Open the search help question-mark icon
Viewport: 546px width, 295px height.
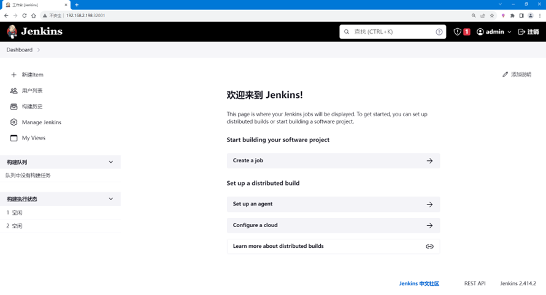[x=439, y=32]
